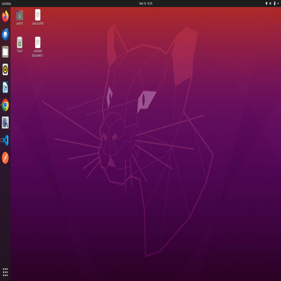Launch Rhythmbox music player
281x281 pixels.
tap(5, 69)
